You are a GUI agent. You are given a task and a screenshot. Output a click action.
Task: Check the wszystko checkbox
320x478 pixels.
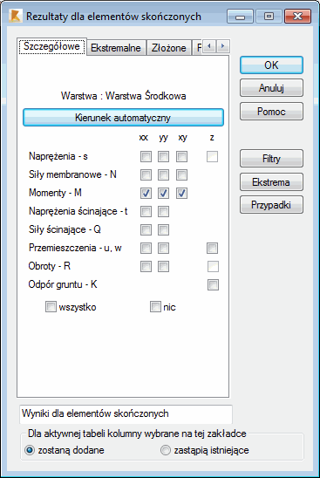(51, 307)
